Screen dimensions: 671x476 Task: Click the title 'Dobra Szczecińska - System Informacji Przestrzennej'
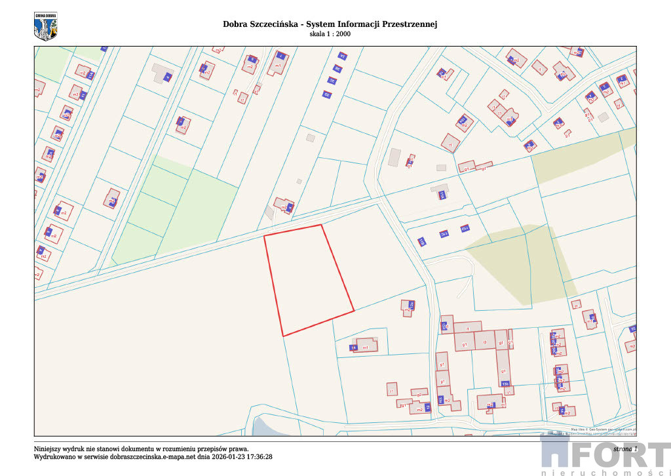[330, 24]
